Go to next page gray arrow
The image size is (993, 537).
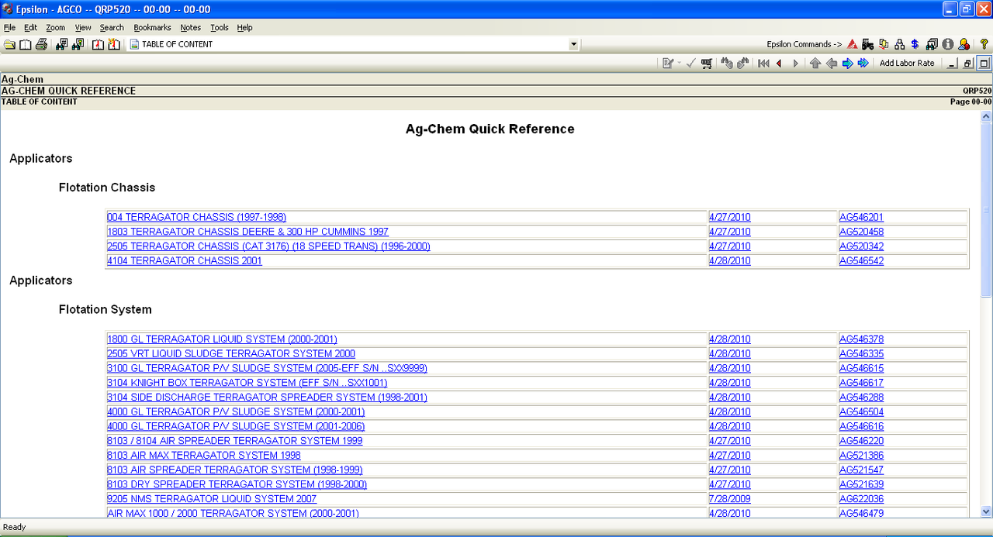(x=795, y=64)
